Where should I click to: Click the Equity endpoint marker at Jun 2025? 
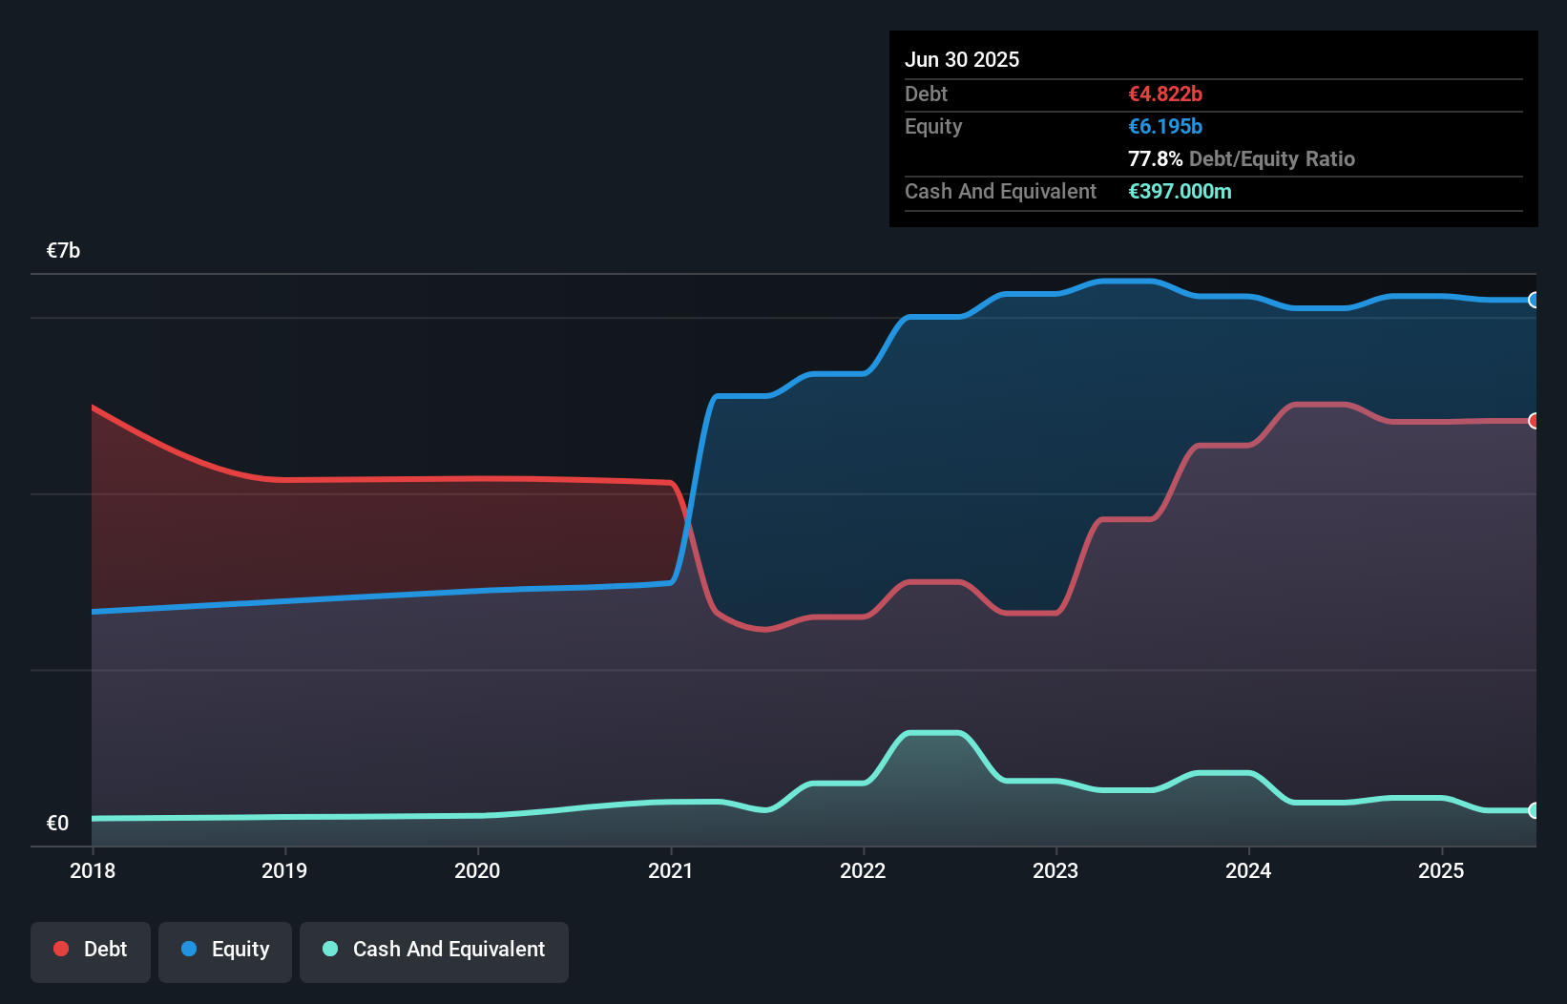tap(1534, 300)
